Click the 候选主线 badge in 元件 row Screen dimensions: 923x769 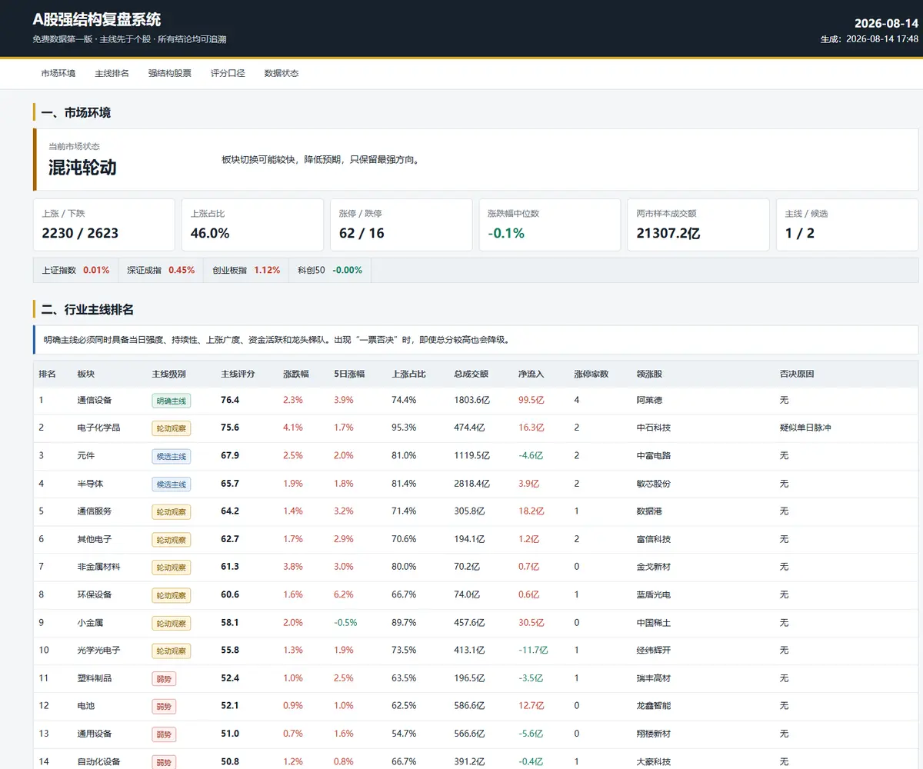(172, 456)
